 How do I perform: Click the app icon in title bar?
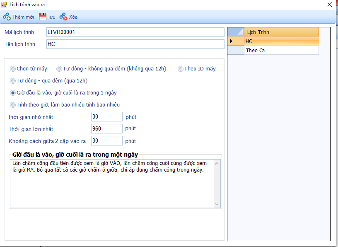point(4,4)
